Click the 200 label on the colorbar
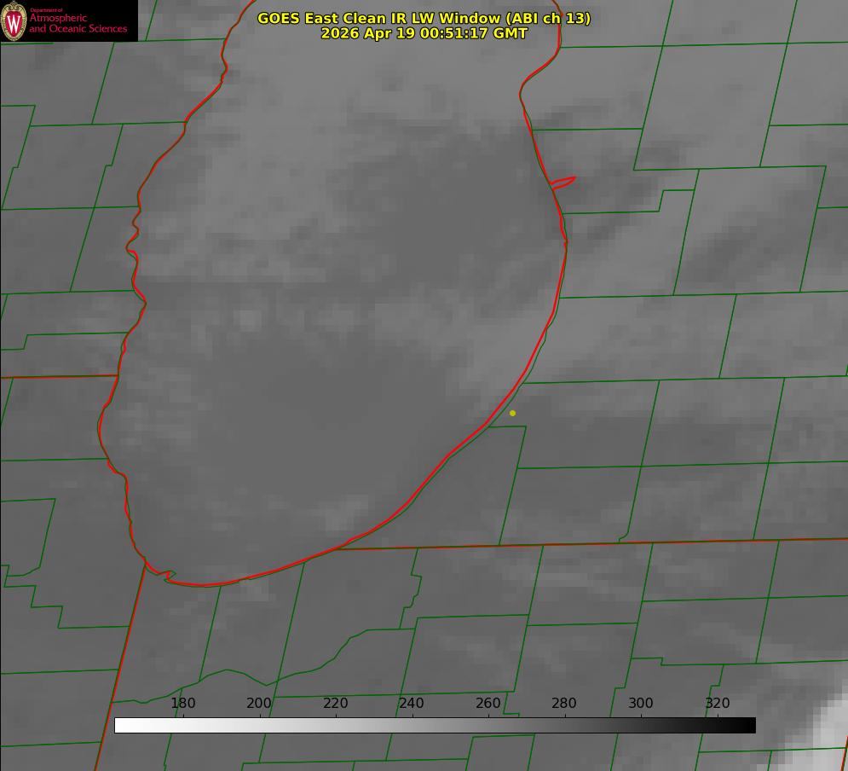 [x=259, y=703]
